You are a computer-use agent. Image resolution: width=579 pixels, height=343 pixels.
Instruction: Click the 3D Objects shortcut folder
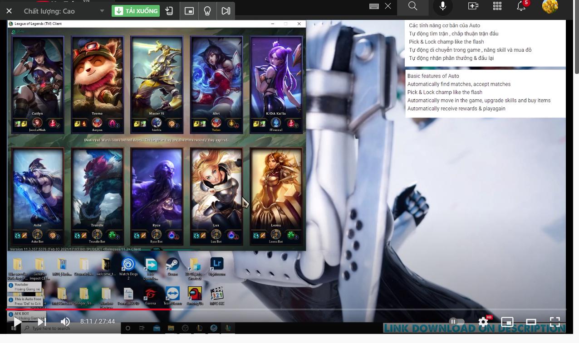[x=195, y=269]
